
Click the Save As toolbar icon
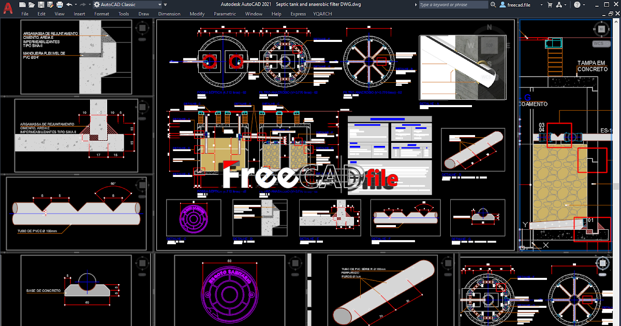[x=50, y=5]
